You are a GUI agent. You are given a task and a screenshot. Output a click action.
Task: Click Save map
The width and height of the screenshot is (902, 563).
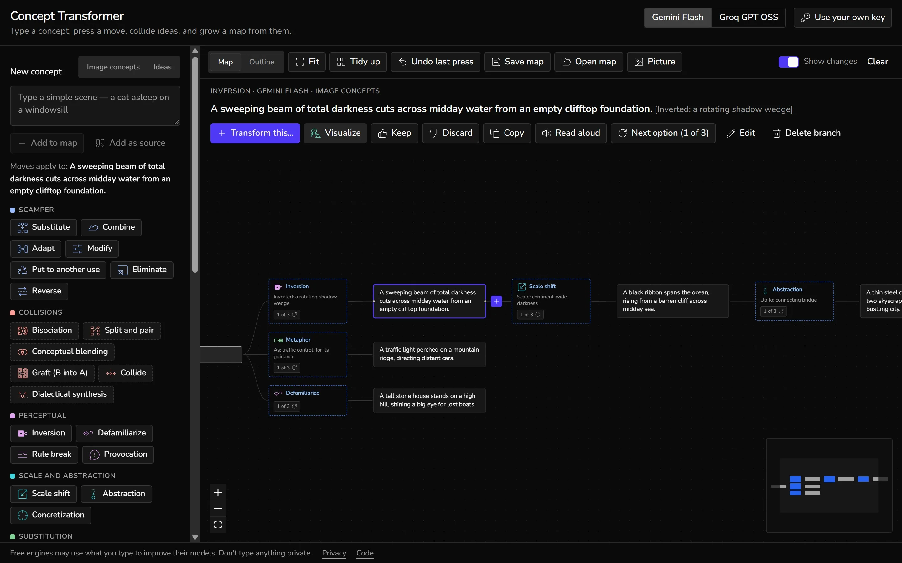(x=517, y=62)
